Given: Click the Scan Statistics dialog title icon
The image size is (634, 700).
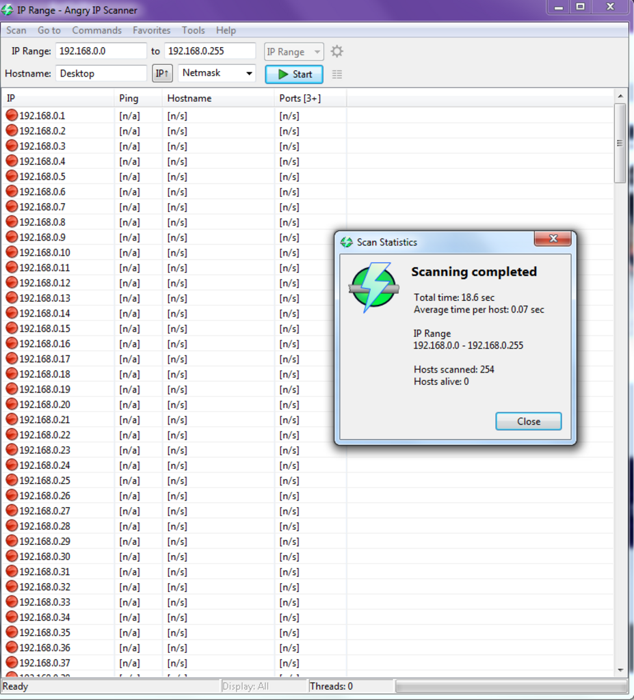Looking at the screenshot, I should [346, 242].
